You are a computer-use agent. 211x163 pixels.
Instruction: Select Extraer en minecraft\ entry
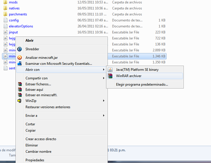[62, 95]
